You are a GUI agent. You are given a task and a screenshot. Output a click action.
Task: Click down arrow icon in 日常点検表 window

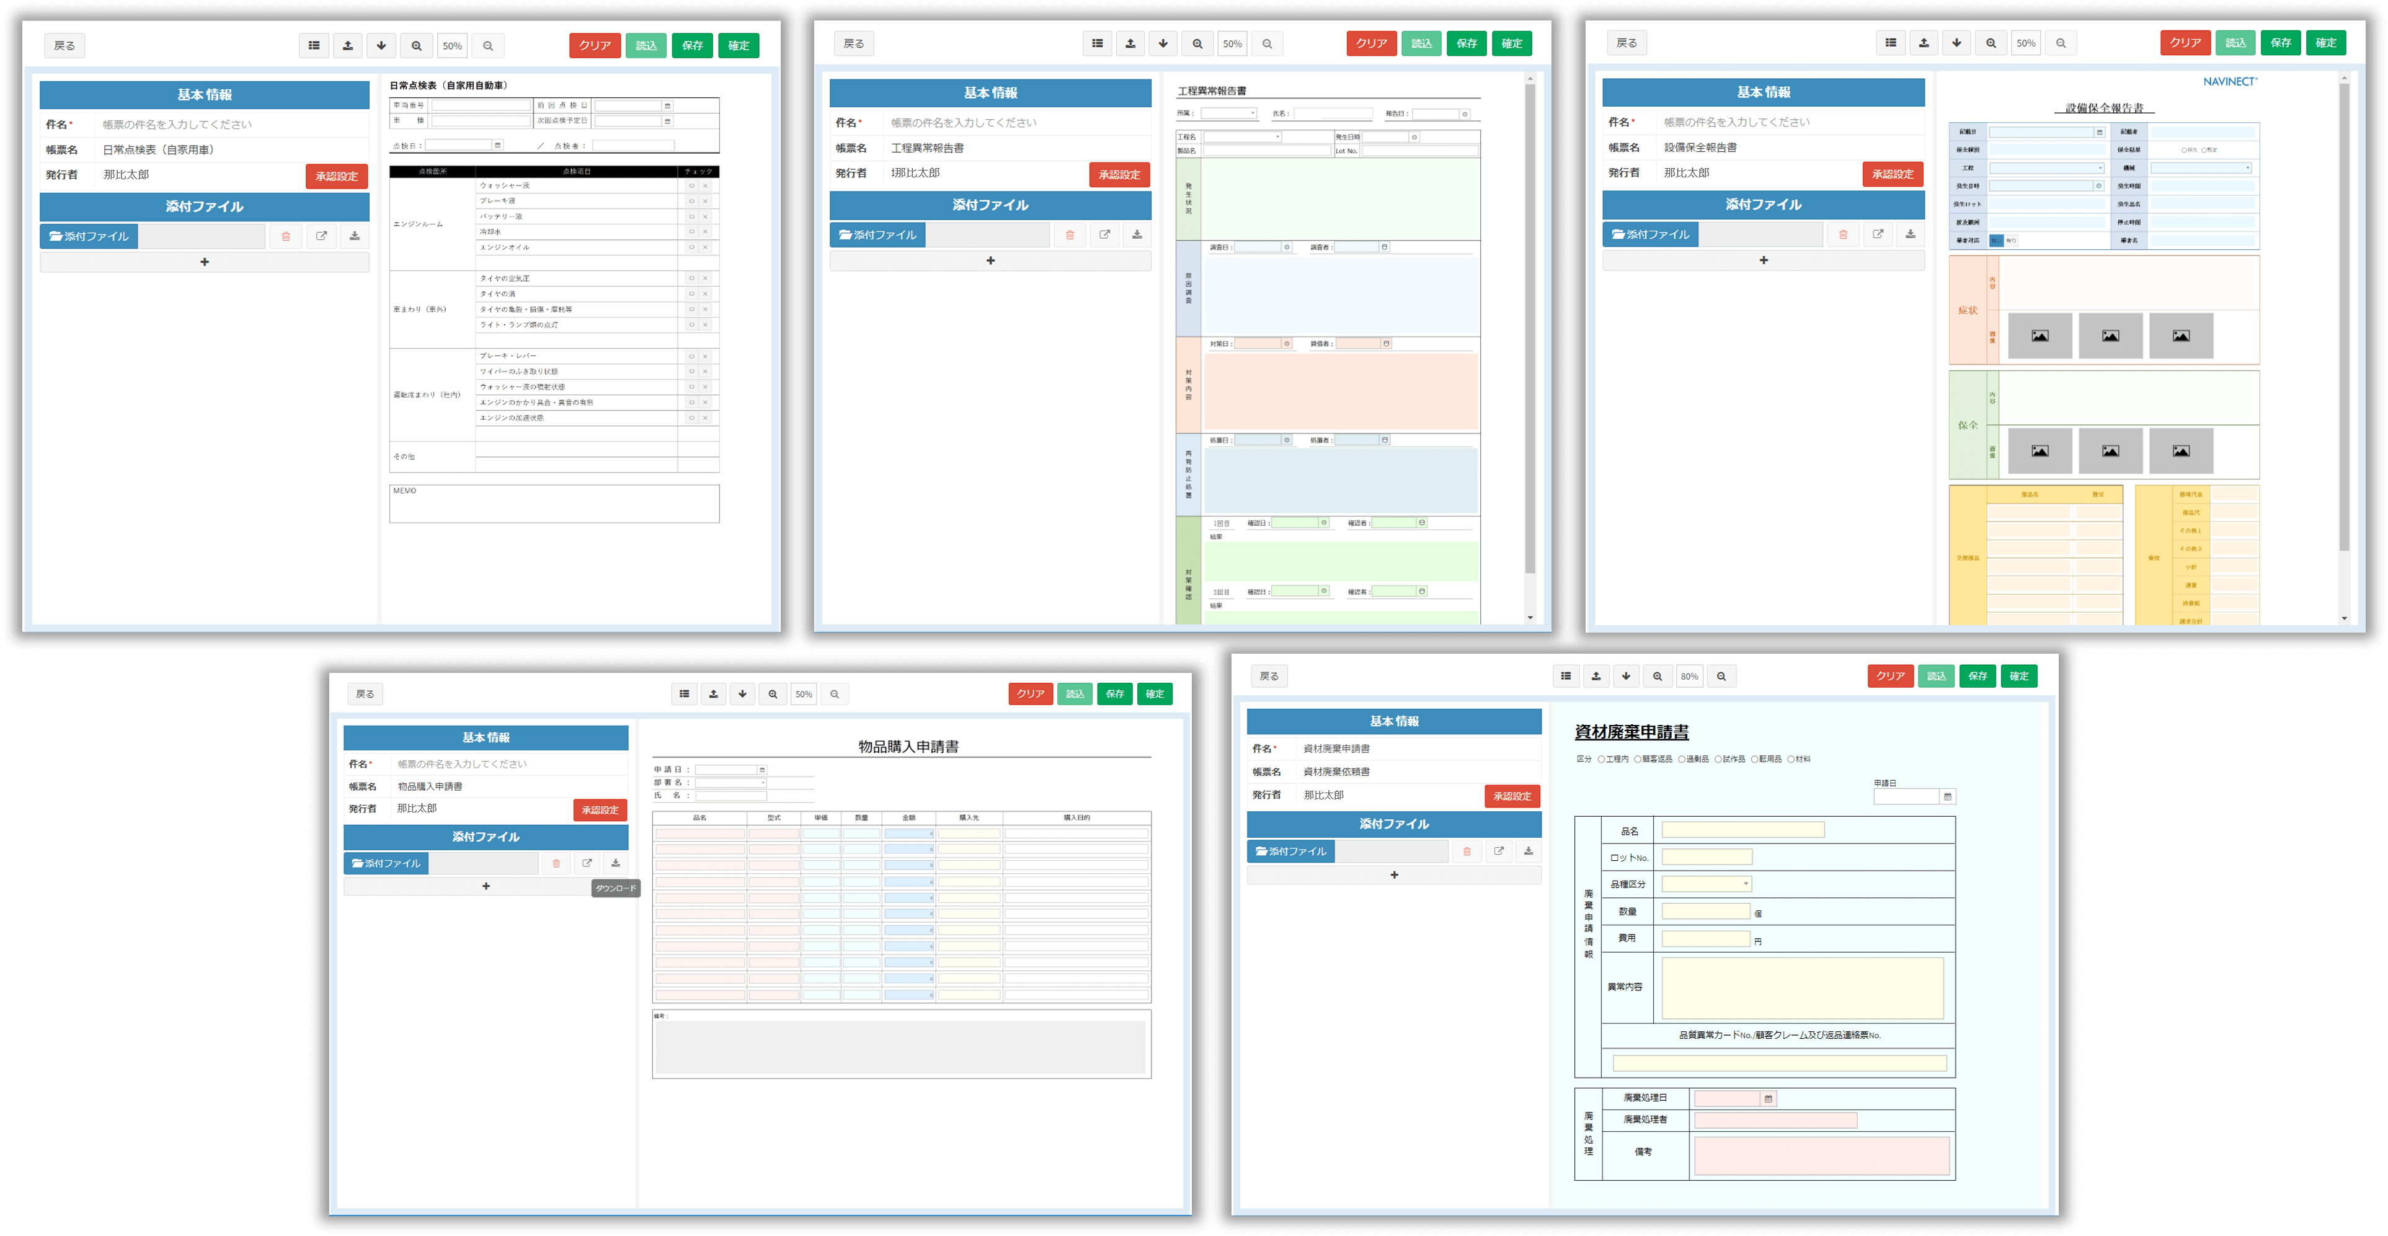point(381,45)
